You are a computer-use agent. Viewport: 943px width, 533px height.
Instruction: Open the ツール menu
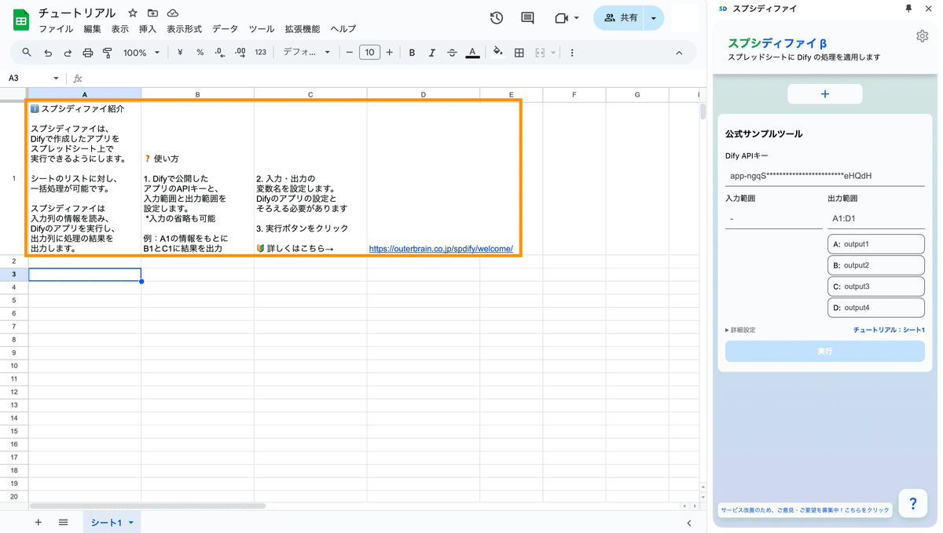pyautogui.click(x=262, y=29)
